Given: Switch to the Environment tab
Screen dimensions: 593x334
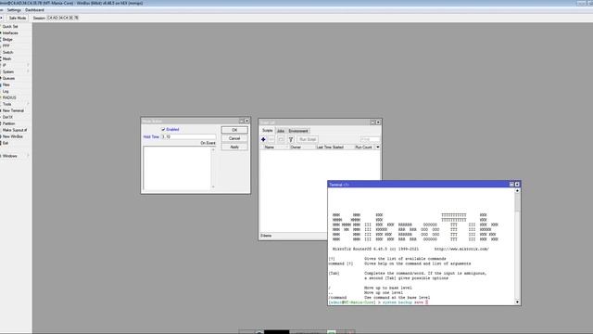Looking at the screenshot, I should (x=298, y=131).
